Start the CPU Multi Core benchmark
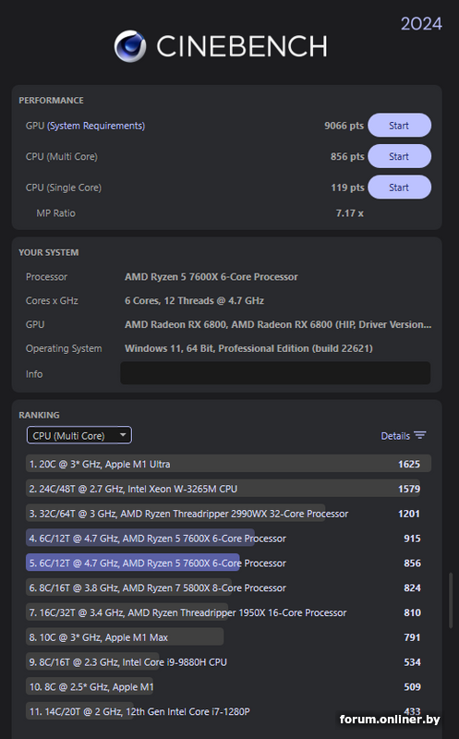Image resolution: width=459 pixels, height=739 pixels. (399, 156)
